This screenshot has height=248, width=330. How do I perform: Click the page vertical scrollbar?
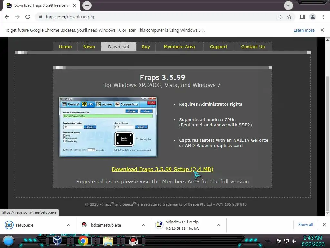327,143
